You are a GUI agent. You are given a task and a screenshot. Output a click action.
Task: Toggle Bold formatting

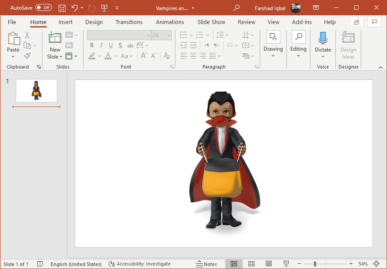pos(92,45)
